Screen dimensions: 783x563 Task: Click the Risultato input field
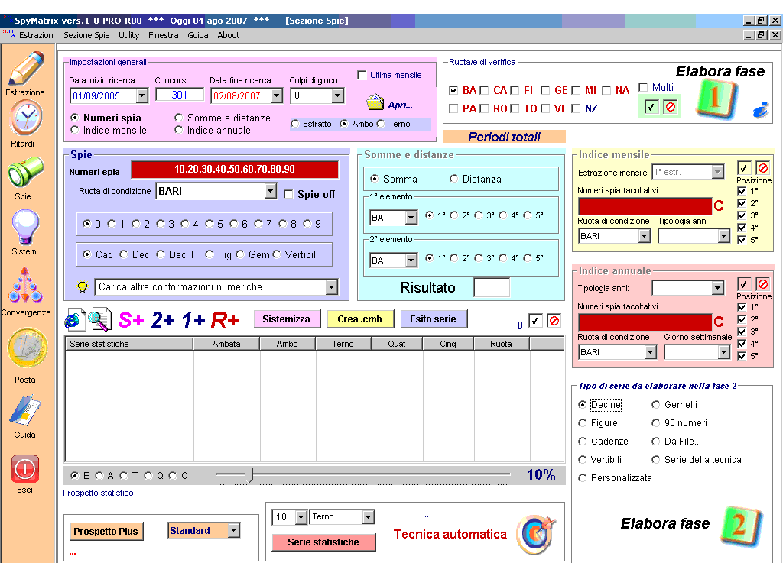point(492,288)
